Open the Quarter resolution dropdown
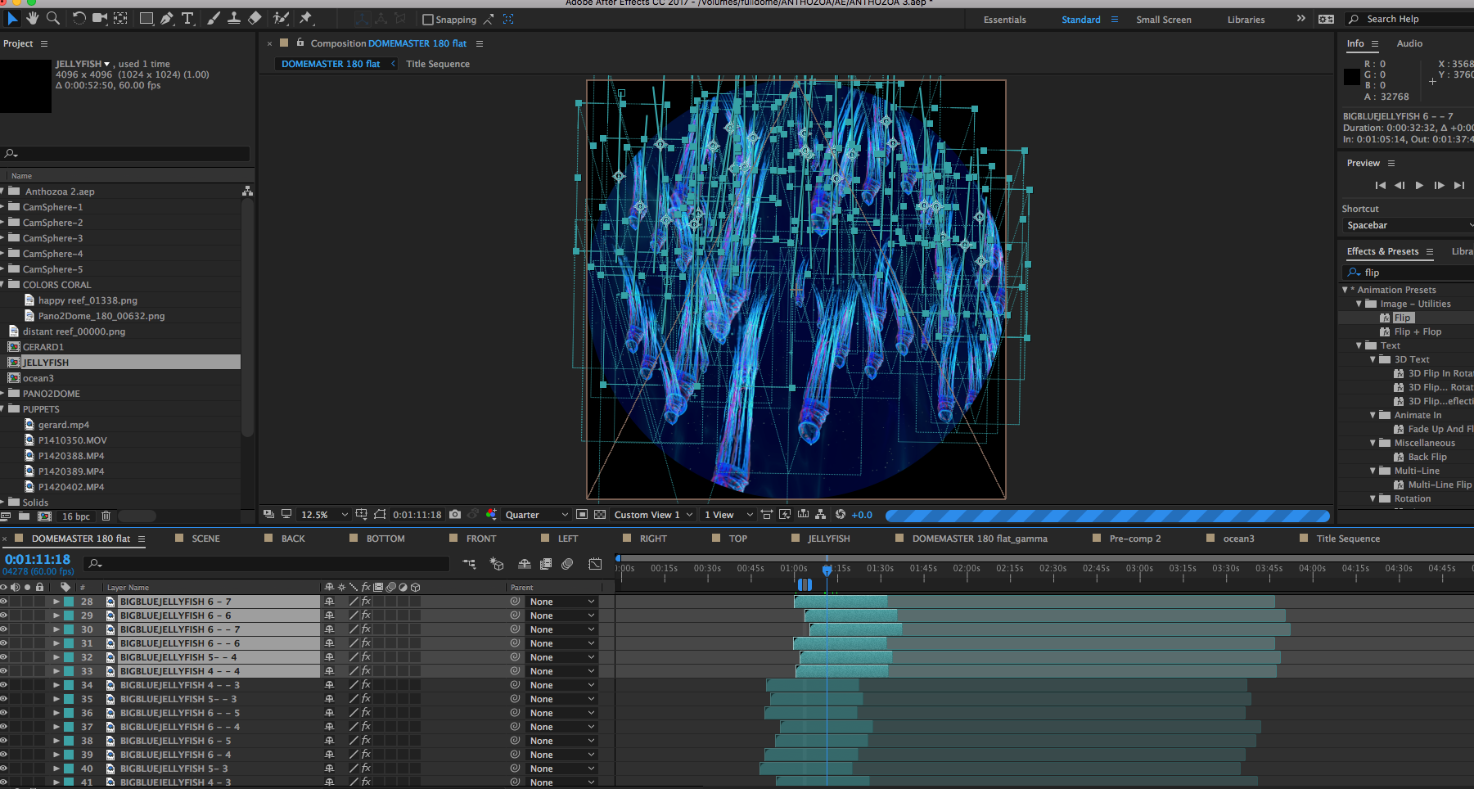The image size is (1474, 789). pos(536,515)
